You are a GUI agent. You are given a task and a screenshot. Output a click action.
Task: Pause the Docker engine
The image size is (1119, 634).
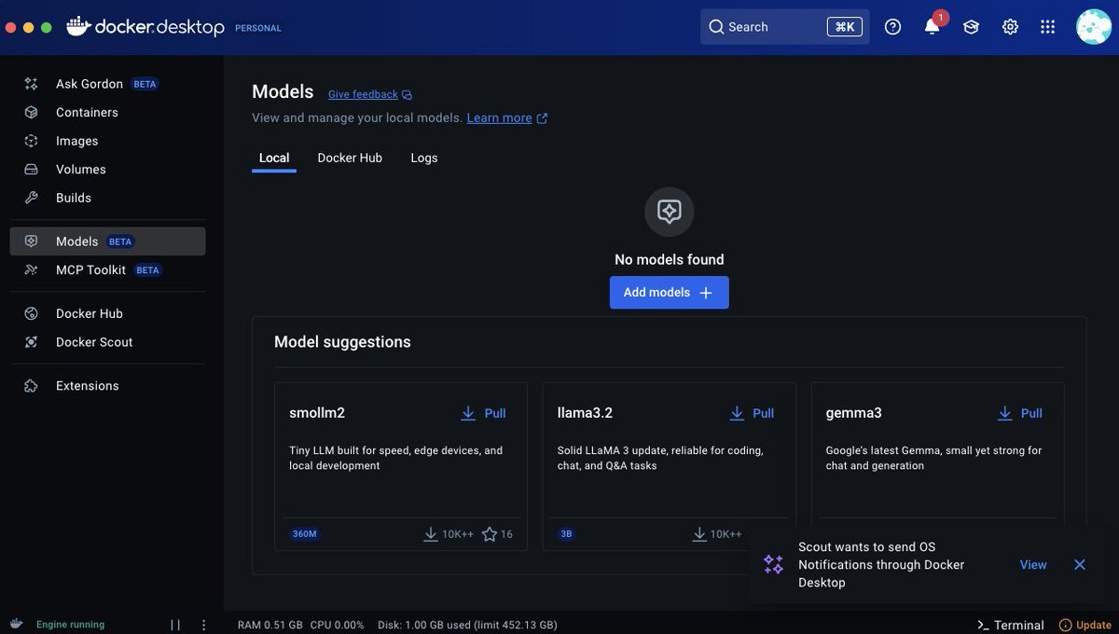[175, 625]
